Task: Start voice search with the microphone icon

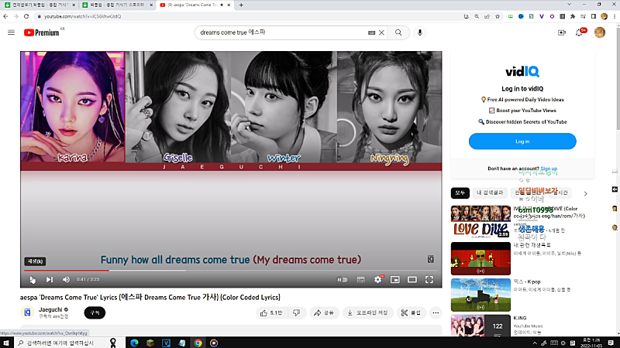Action: (420, 32)
